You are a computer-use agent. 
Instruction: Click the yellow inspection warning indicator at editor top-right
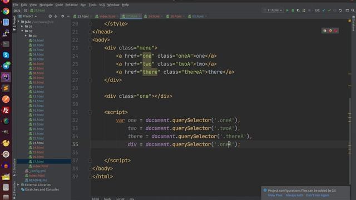click(349, 21)
